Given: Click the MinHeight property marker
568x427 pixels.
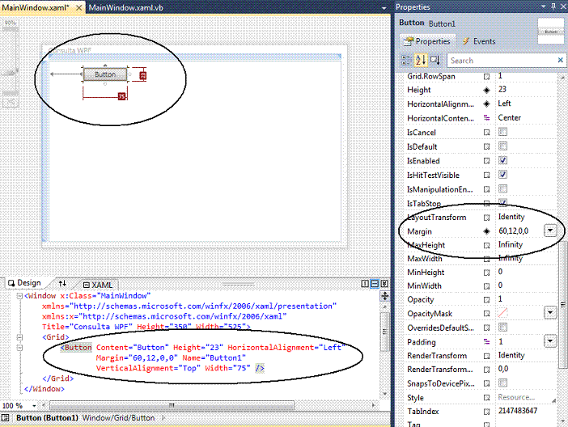Looking at the screenshot, I should [487, 273].
